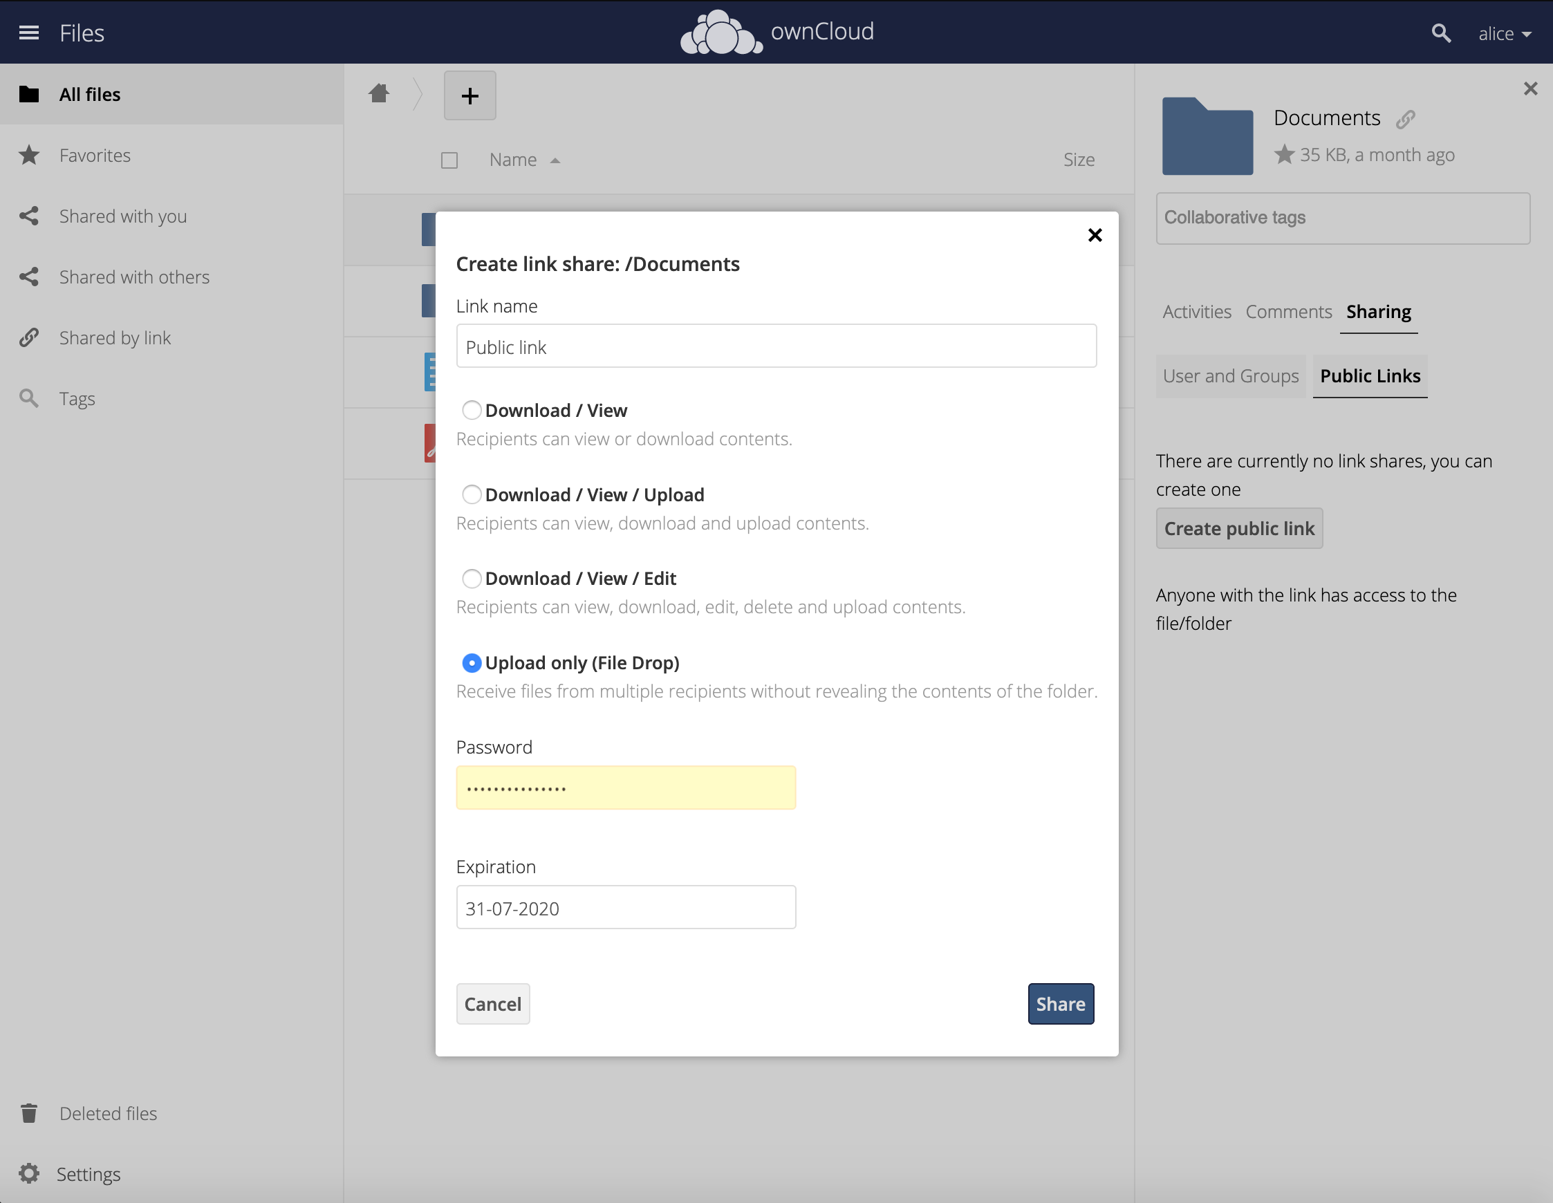Open the User and Groups tab
This screenshot has height=1203, width=1553.
tap(1231, 376)
